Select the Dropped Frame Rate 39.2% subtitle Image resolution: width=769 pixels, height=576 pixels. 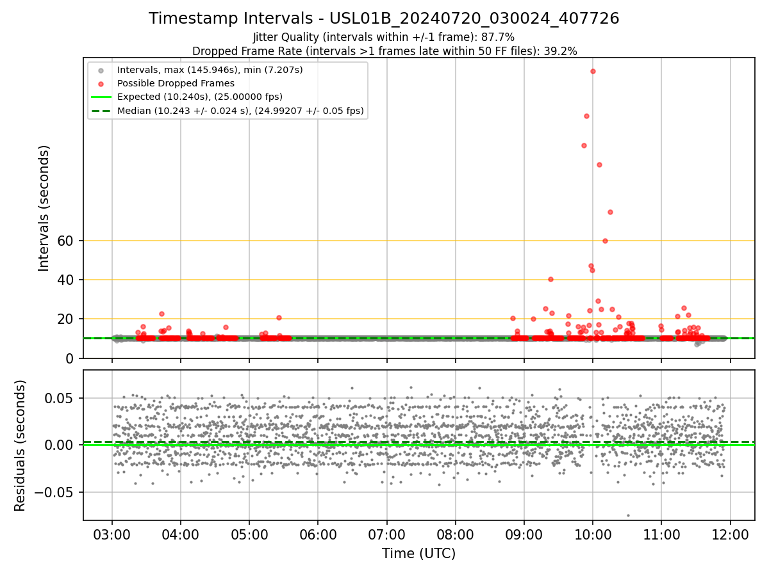[384, 51]
